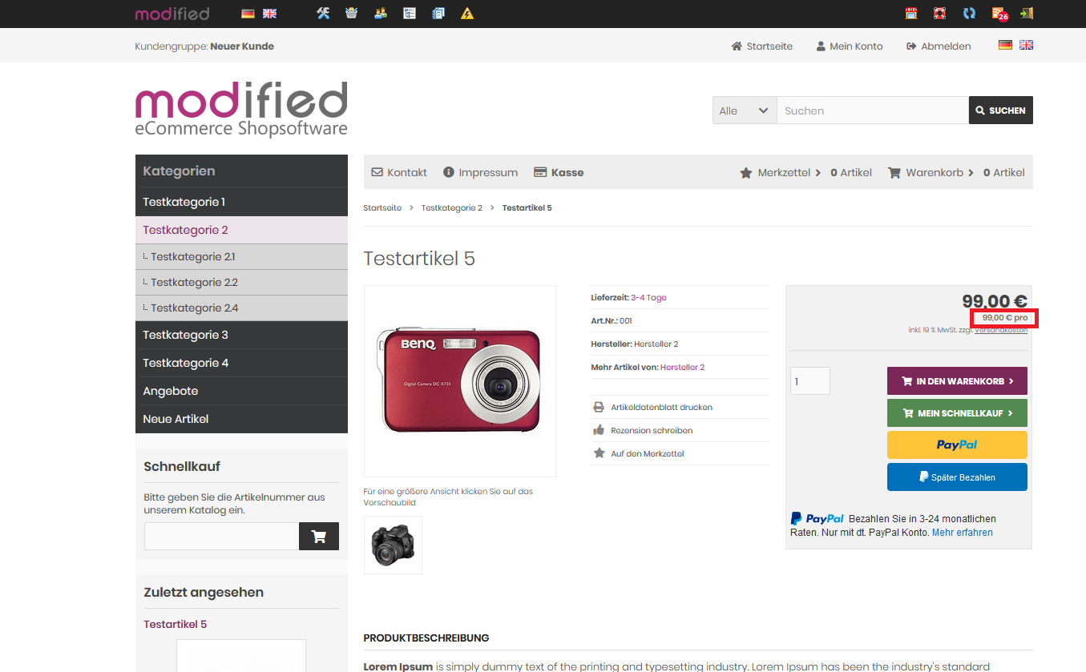Select the German flag in the black admin bar
The height and width of the screenshot is (672, 1086).
(248, 14)
